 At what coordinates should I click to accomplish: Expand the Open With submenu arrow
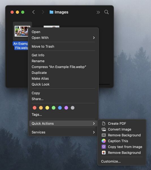[x=94, y=38]
